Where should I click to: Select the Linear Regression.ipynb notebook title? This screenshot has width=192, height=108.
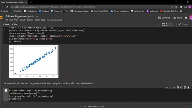tap(21, 16)
